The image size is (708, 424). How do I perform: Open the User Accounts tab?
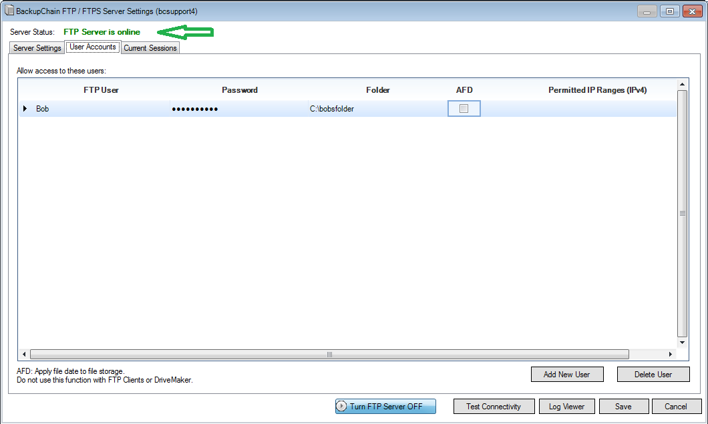click(x=93, y=47)
